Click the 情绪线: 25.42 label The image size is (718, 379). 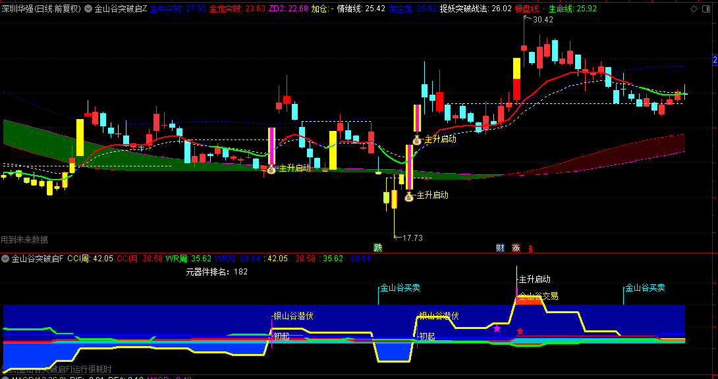(361, 9)
